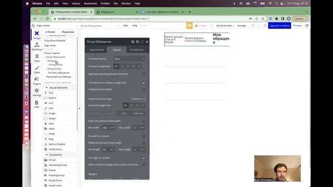Open the Group Обращение element picker dropdown
Screen dimensions: 333x187
(x=99, y=25)
